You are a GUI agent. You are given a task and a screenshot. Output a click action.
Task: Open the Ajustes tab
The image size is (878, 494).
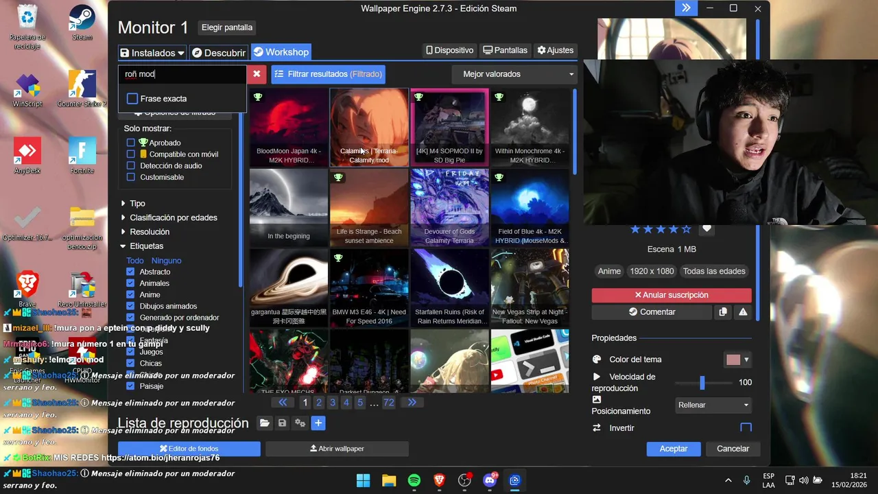556,50
